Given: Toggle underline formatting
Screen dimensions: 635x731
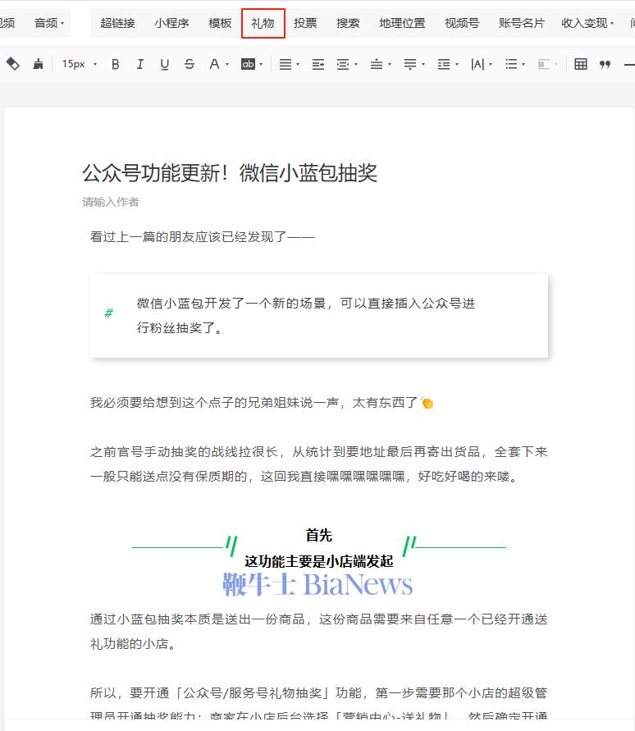Looking at the screenshot, I should click(165, 64).
